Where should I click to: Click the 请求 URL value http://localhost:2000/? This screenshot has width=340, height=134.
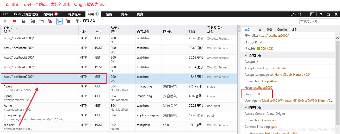coord(274,36)
